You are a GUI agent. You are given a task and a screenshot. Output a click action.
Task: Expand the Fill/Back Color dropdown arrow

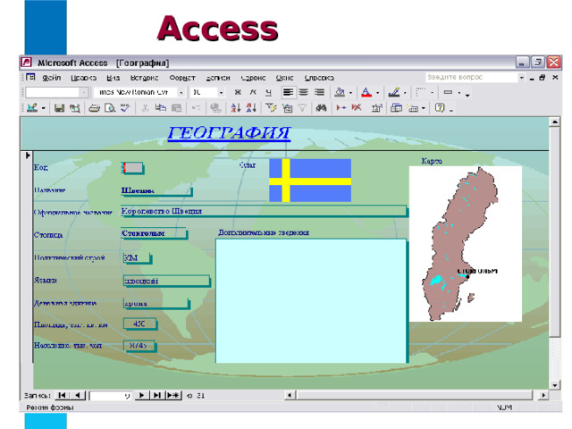click(x=351, y=93)
